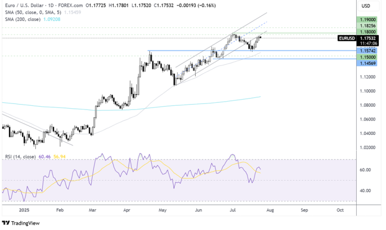Click the EURUSD price label tag
This screenshot has height=230, width=386.
346,37
